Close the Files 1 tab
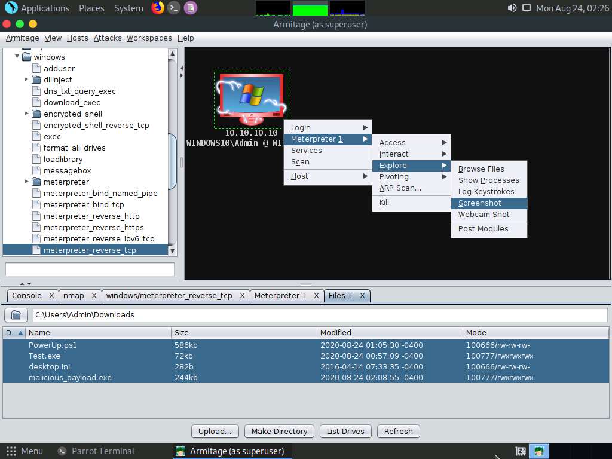The image size is (612, 459). (362, 296)
